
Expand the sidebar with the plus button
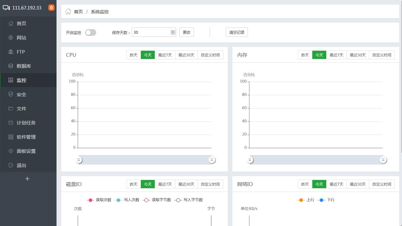pyautogui.click(x=27, y=178)
